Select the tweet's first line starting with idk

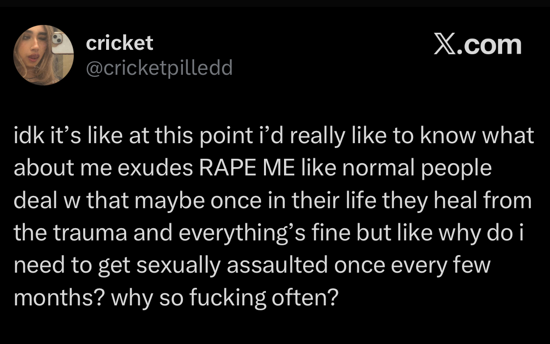click(x=274, y=136)
